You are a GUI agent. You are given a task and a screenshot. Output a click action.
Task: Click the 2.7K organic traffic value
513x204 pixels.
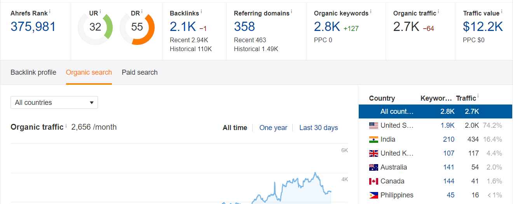pos(406,27)
